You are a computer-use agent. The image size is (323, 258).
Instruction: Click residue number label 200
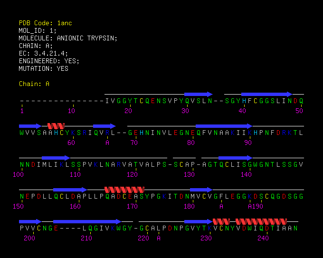(29, 238)
